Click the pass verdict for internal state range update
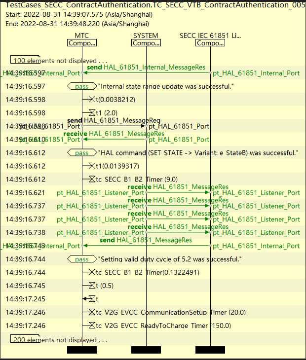The width and height of the screenshot is (306, 360). coord(82,86)
